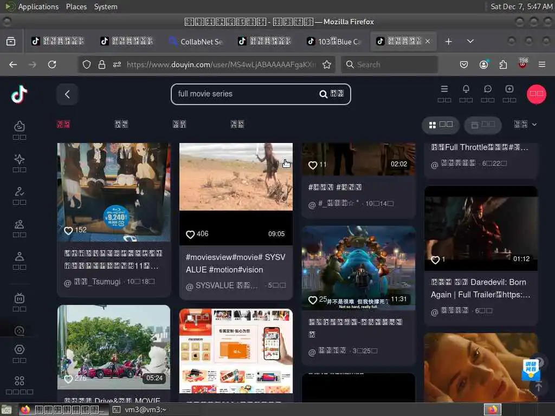Switch to the '103 Blue Ca' browser tab
555x416 pixels.
coord(334,41)
